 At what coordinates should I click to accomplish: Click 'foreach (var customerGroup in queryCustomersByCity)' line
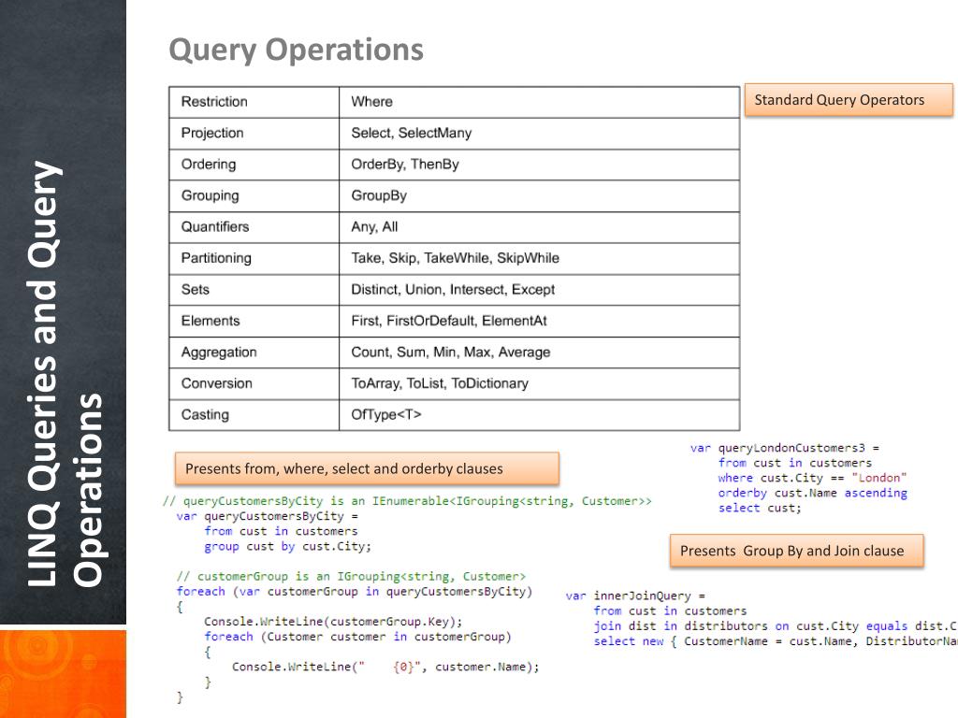click(x=355, y=592)
